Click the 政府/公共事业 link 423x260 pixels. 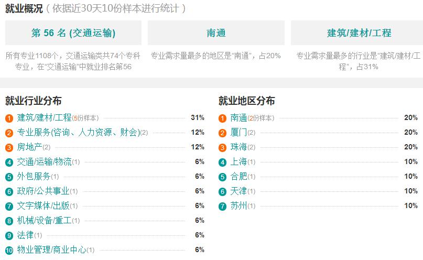point(43,191)
